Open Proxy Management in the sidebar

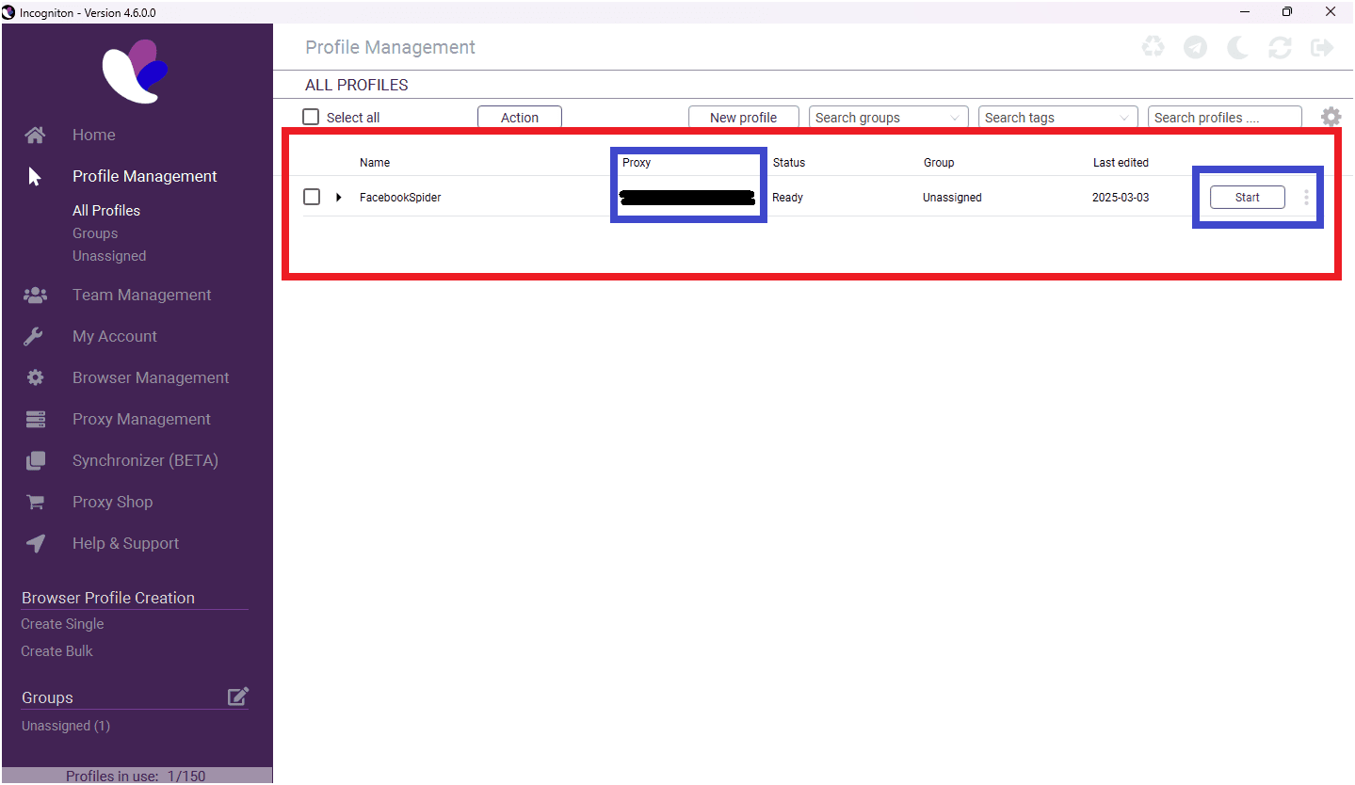point(141,419)
